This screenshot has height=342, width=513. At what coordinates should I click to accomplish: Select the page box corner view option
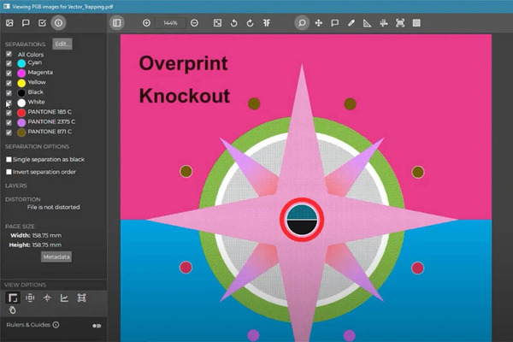click(13, 298)
